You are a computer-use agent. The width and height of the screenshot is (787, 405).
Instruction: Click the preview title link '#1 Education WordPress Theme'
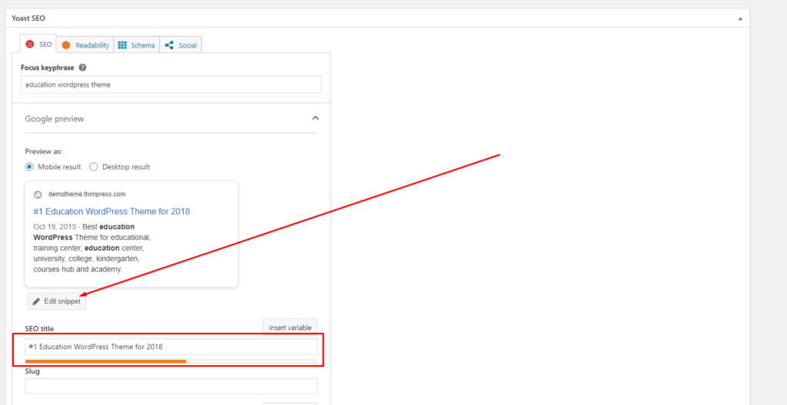[111, 211]
